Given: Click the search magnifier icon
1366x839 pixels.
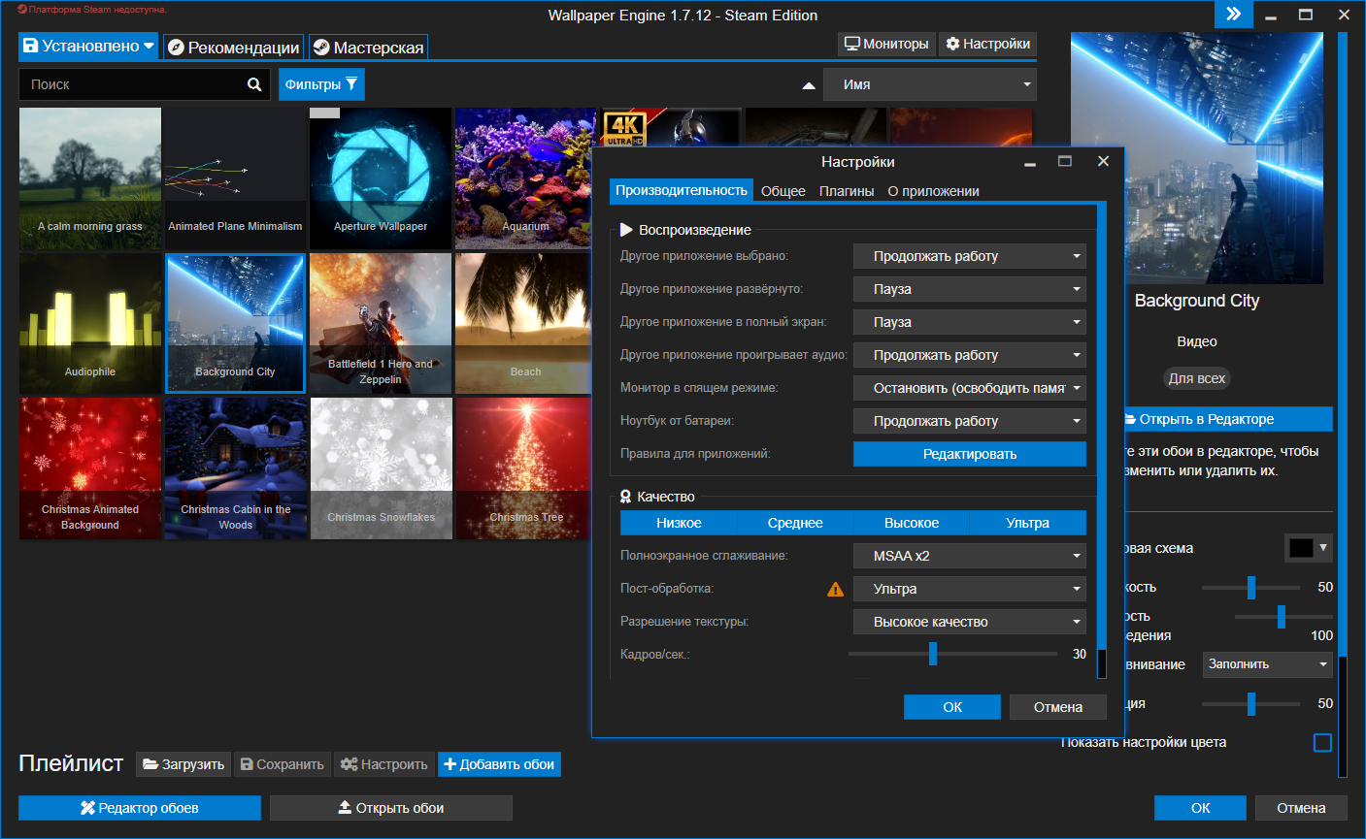Looking at the screenshot, I should [x=254, y=84].
